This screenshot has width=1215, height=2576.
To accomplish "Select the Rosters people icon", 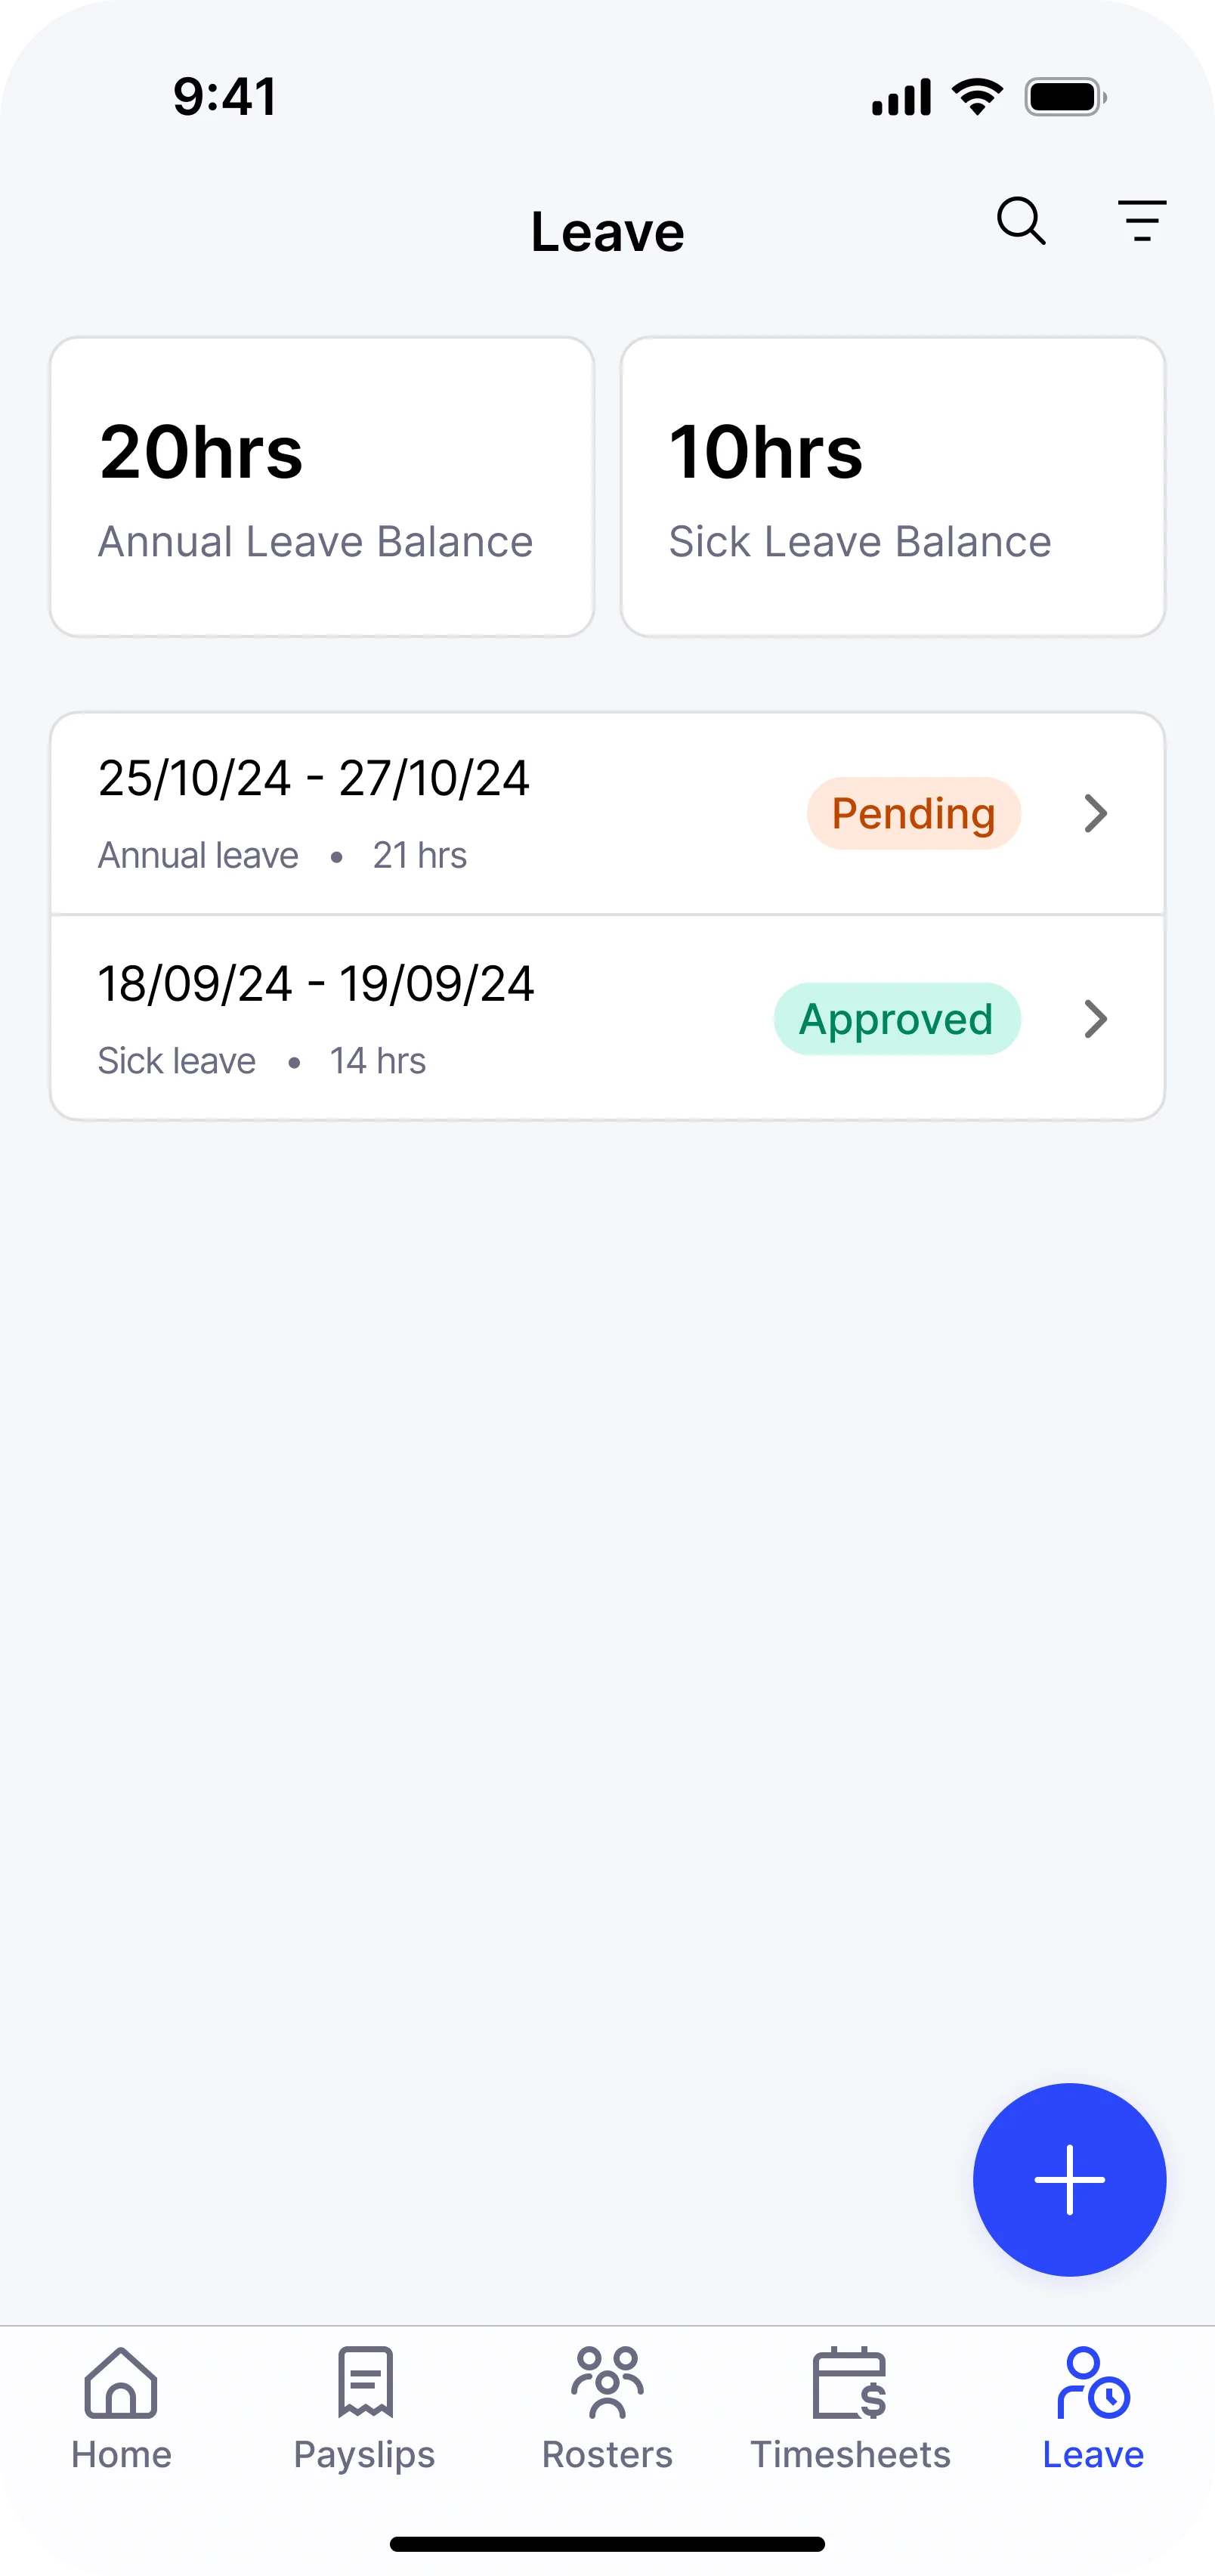I will [607, 2383].
